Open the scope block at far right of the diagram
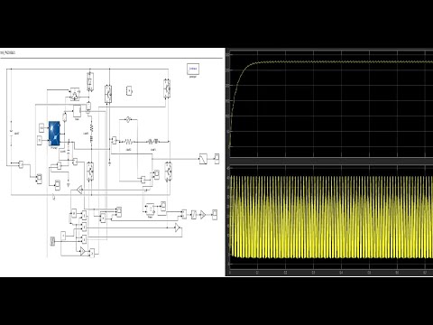433x325 pixels. click(x=216, y=159)
